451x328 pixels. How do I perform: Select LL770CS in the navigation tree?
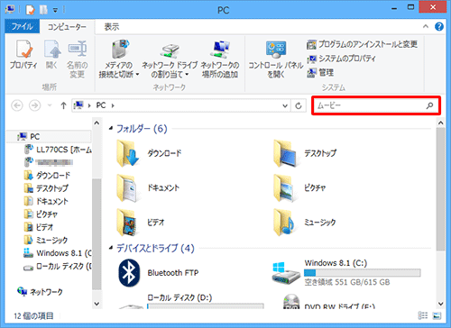59,150
